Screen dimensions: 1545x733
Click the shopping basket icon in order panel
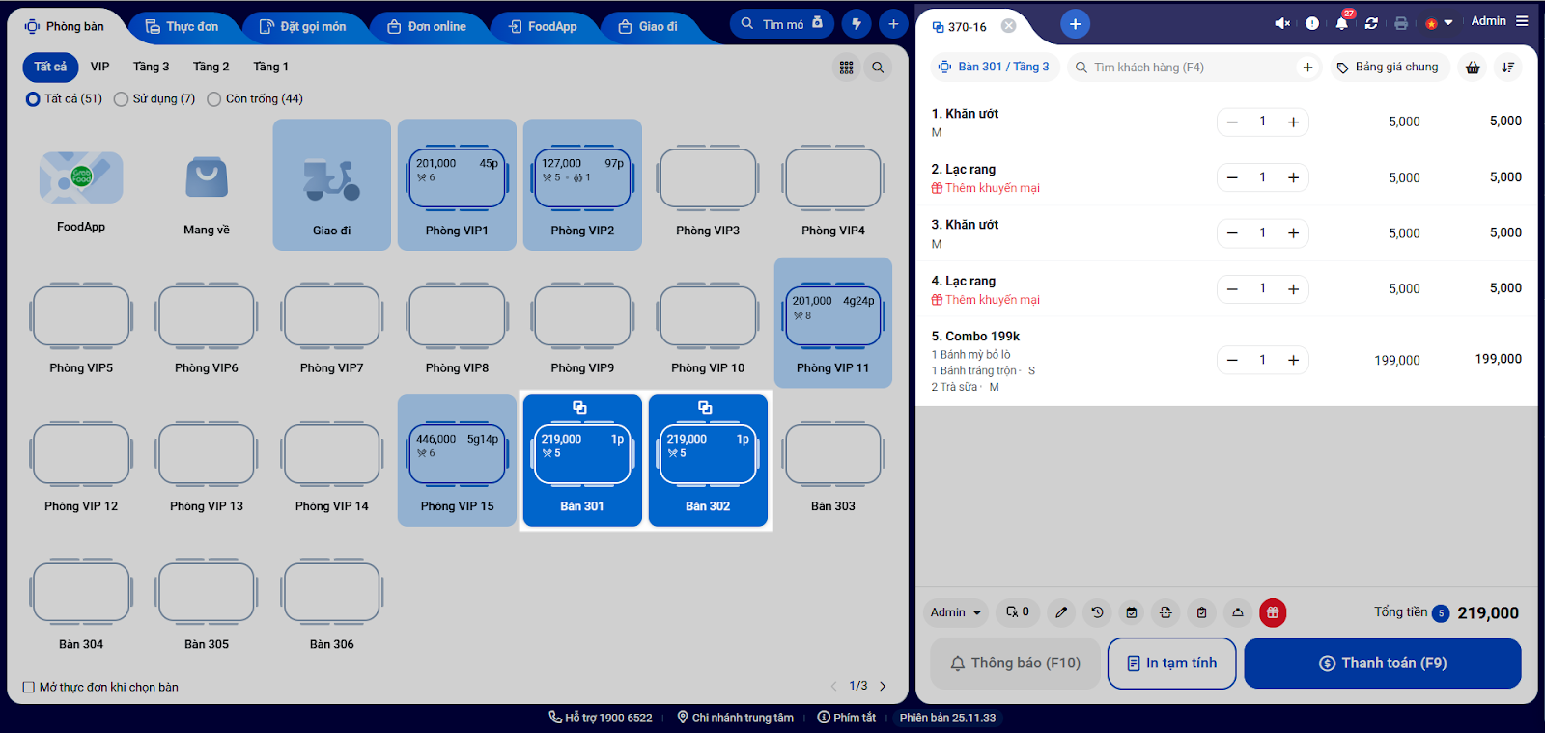tap(1473, 68)
